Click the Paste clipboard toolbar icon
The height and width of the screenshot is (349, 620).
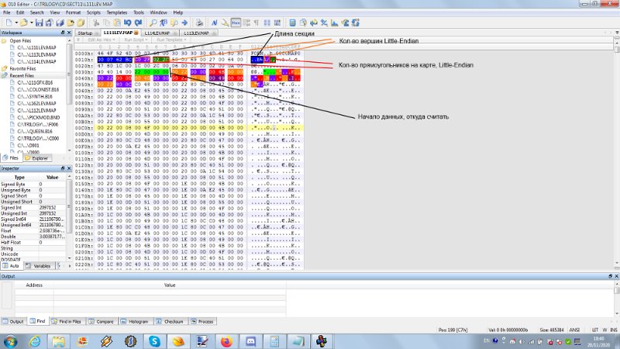point(117,22)
